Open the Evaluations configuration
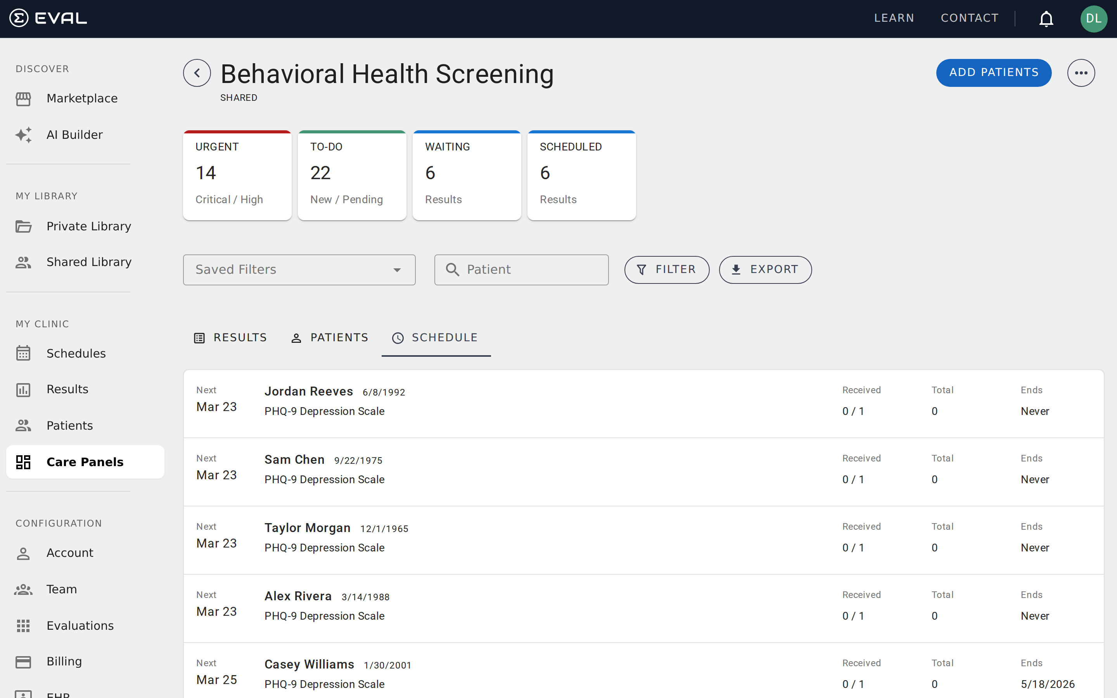The image size is (1117, 698). [x=80, y=625]
